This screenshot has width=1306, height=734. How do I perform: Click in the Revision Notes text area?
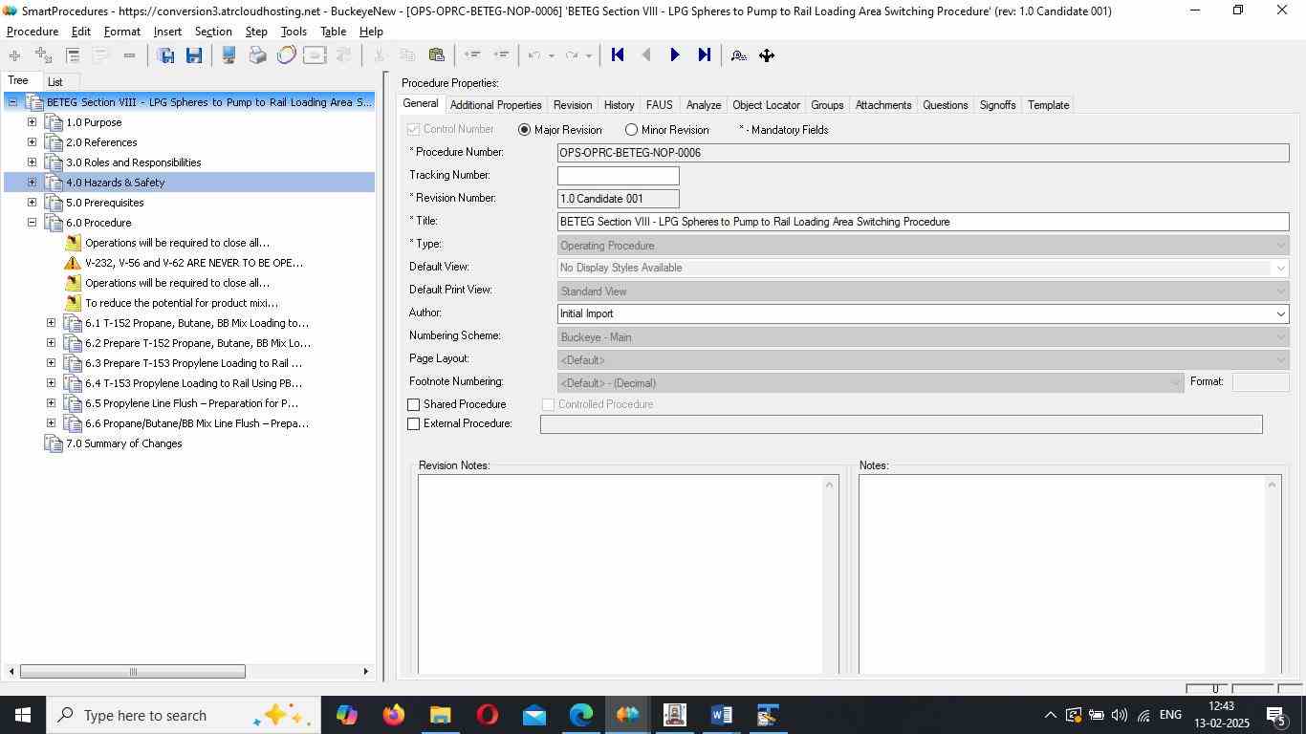[620, 574]
